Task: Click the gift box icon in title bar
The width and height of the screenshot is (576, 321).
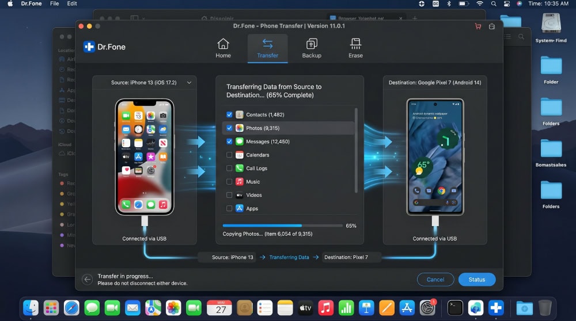Action: (x=492, y=26)
